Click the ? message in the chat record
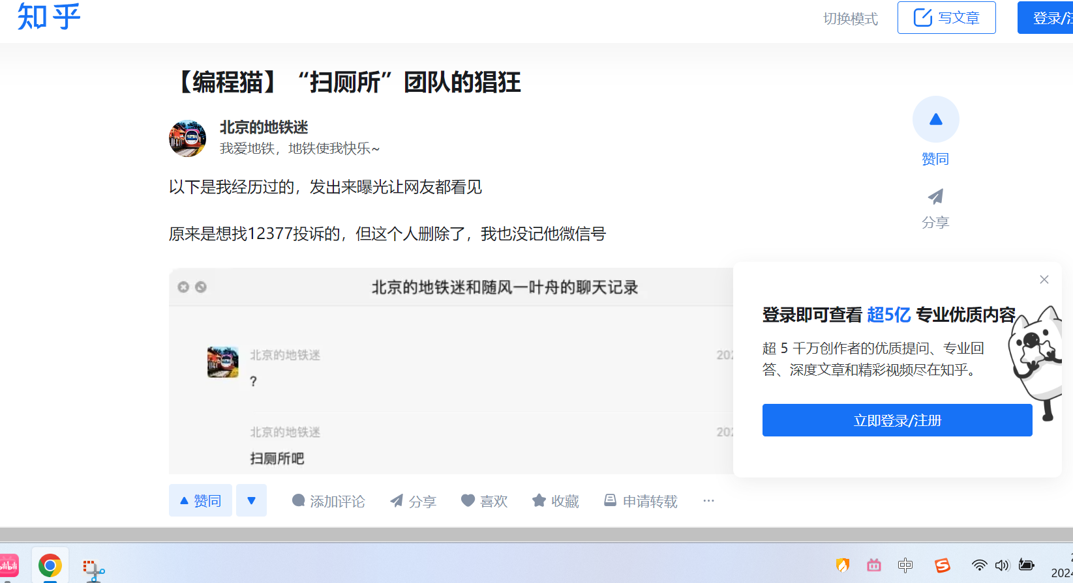Viewport: 1073px width, 583px height. (253, 381)
